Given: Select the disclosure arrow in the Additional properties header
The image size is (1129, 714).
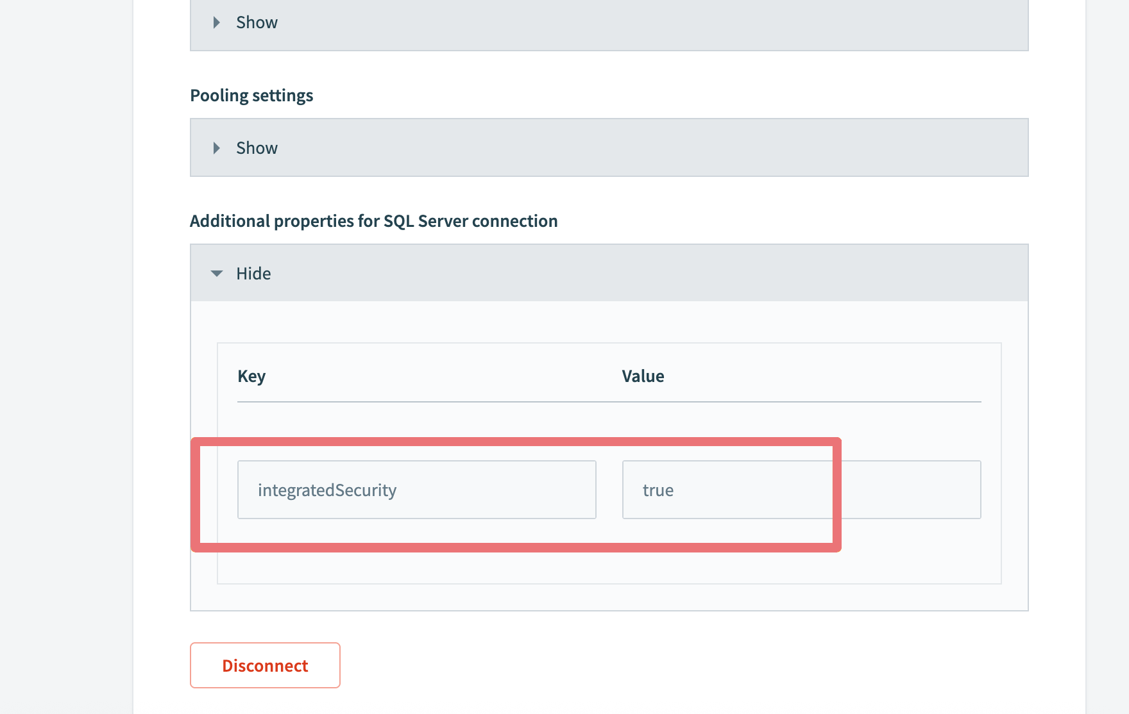Looking at the screenshot, I should tap(216, 273).
